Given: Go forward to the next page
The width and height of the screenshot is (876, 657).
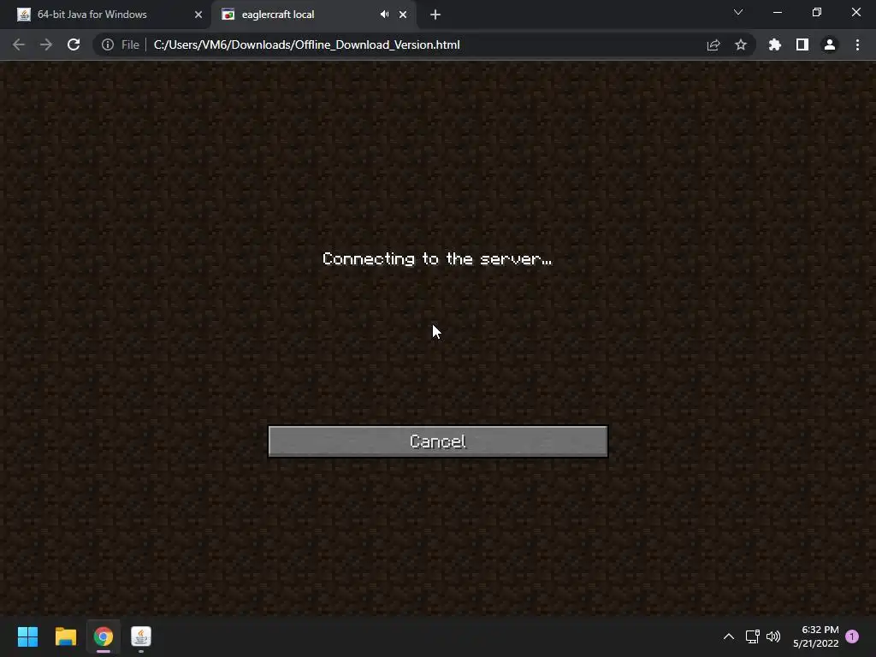Looking at the screenshot, I should click(x=46, y=44).
